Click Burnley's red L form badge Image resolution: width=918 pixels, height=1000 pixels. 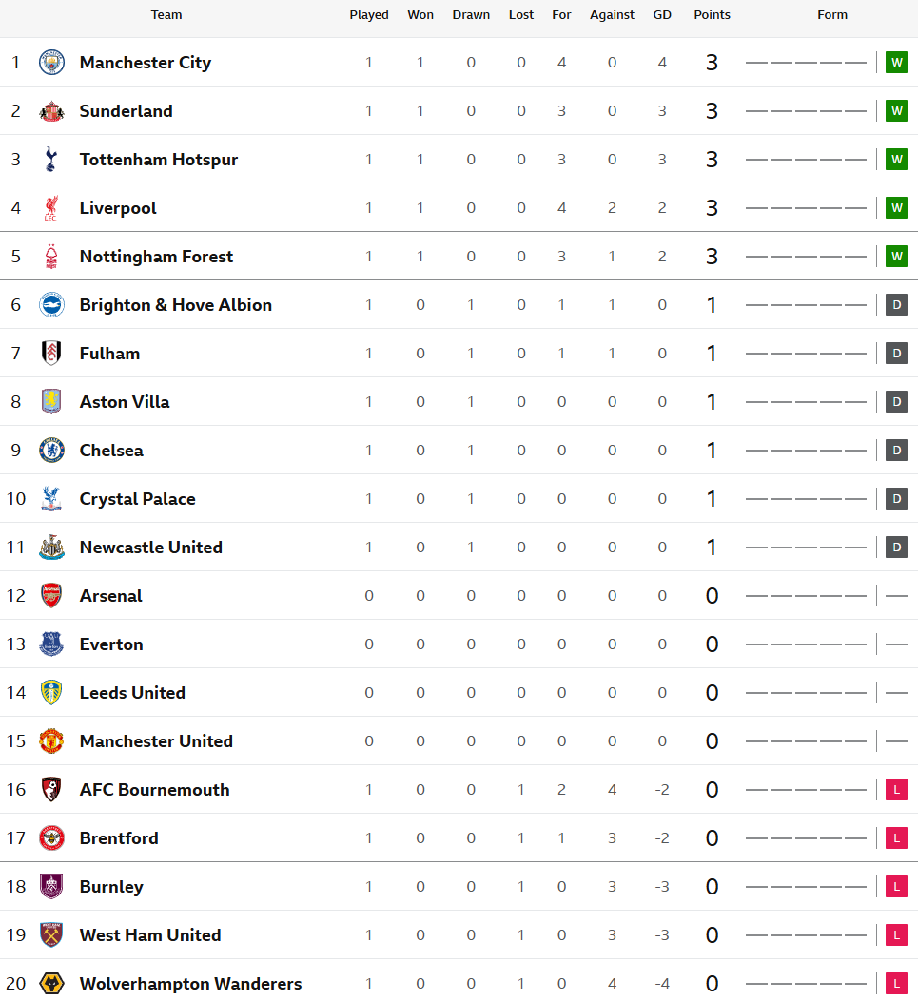click(x=896, y=887)
